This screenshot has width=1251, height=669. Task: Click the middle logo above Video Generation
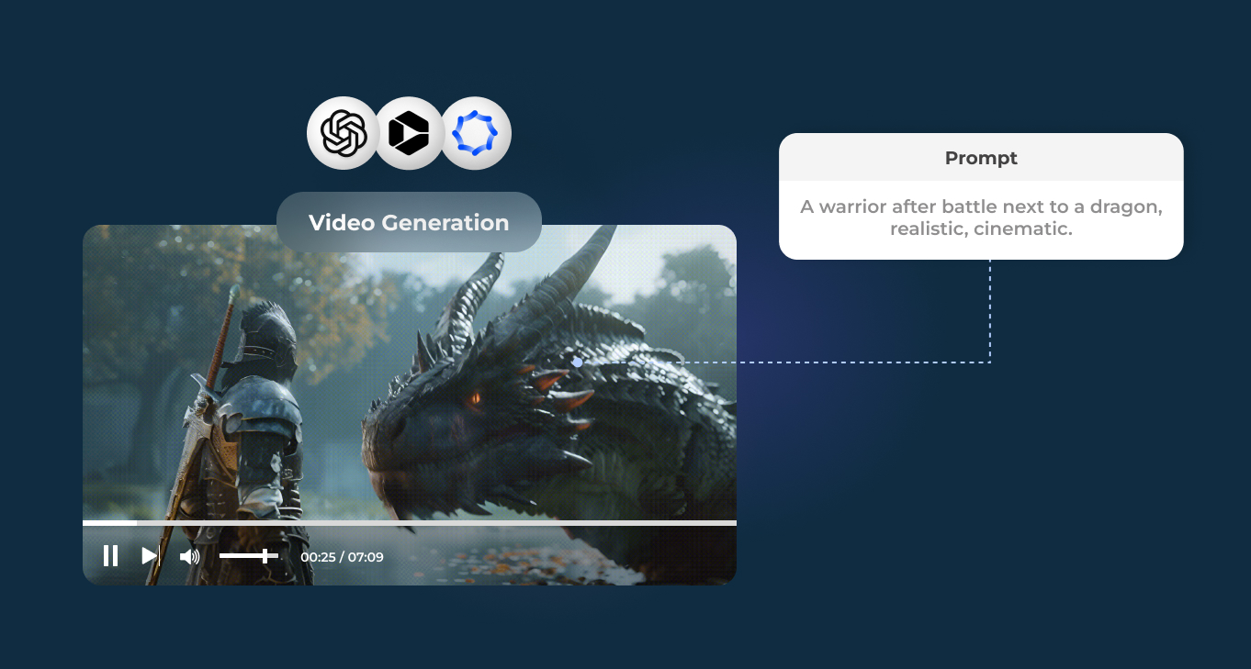[409, 132]
